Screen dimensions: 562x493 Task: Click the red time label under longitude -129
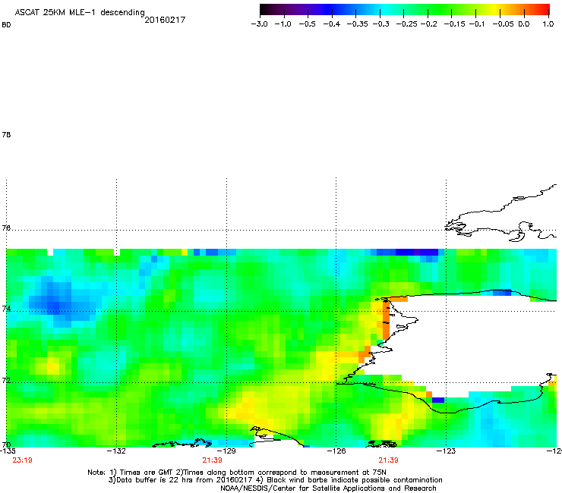212,460
